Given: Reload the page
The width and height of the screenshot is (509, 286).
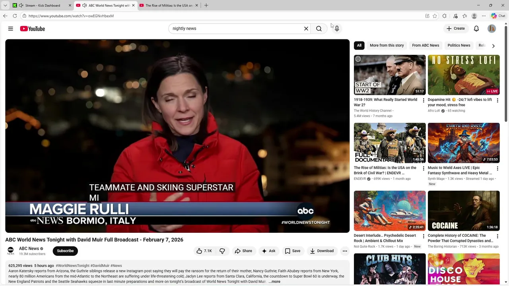Looking at the screenshot, I should point(15,16).
